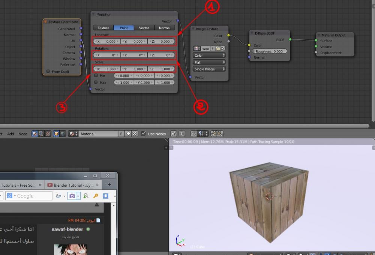Go to parent node tree icon
Viewport: 375px width, 255px height.
(x=181, y=134)
